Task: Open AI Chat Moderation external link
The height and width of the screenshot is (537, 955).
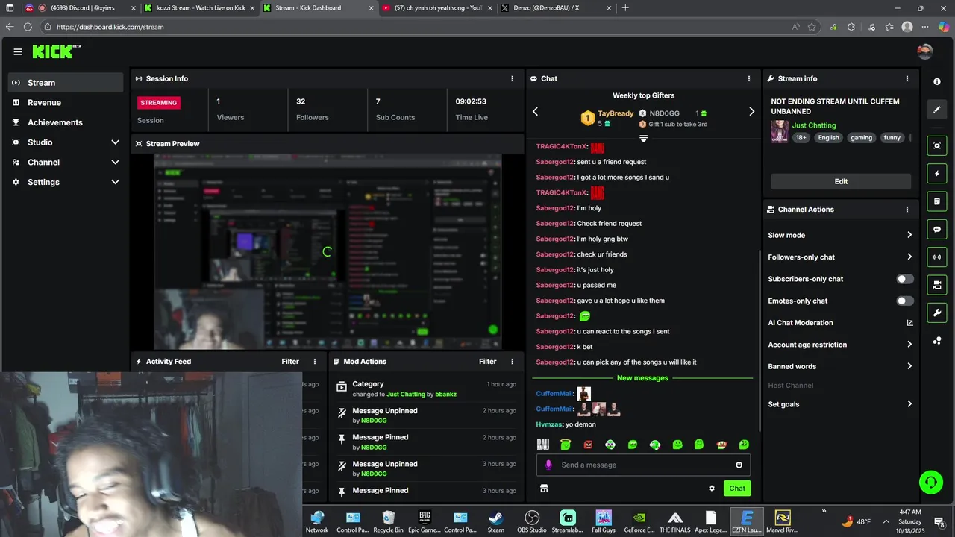Action: point(909,323)
